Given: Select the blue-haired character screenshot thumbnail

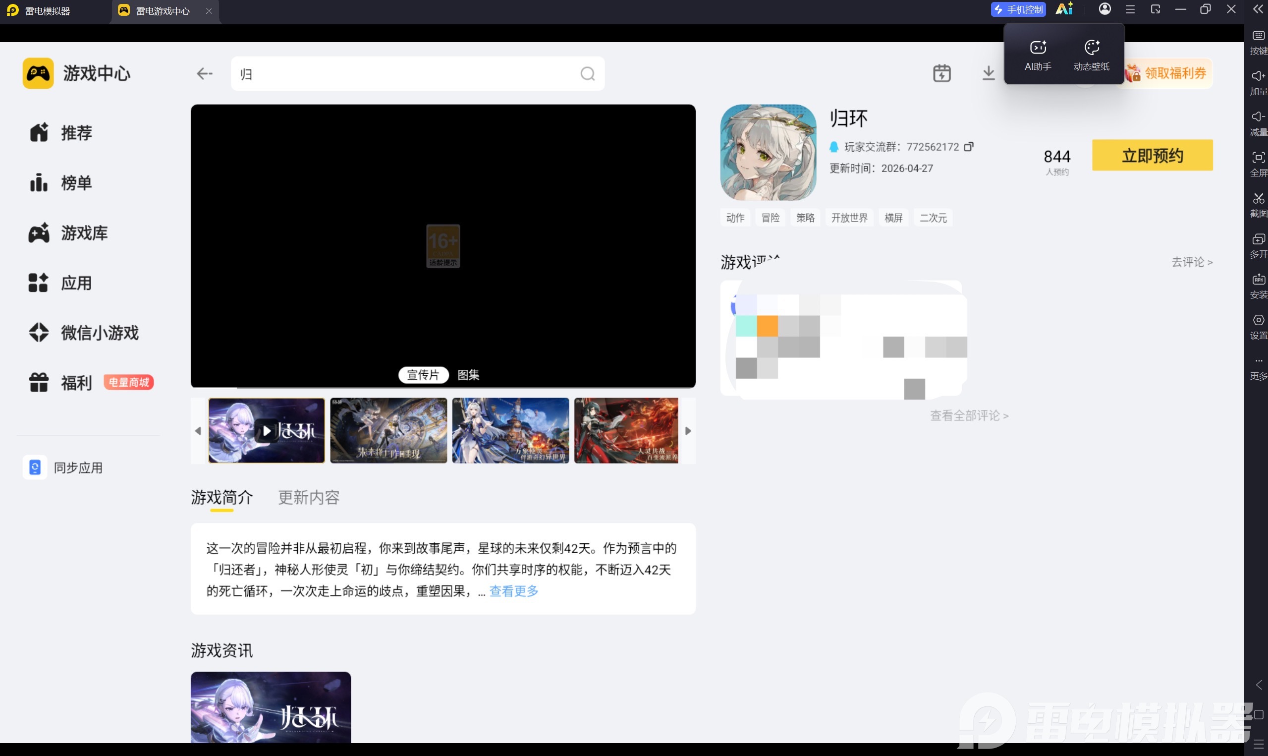Looking at the screenshot, I should (510, 431).
